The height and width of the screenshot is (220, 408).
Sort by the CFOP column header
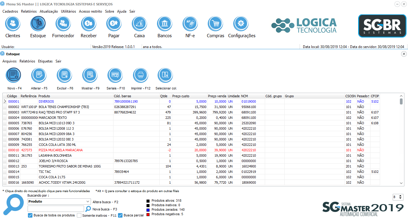click(x=375, y=96)
